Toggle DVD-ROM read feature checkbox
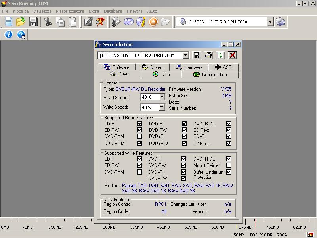Viewport: 317px width, 238px height. [x=139, y=143]
